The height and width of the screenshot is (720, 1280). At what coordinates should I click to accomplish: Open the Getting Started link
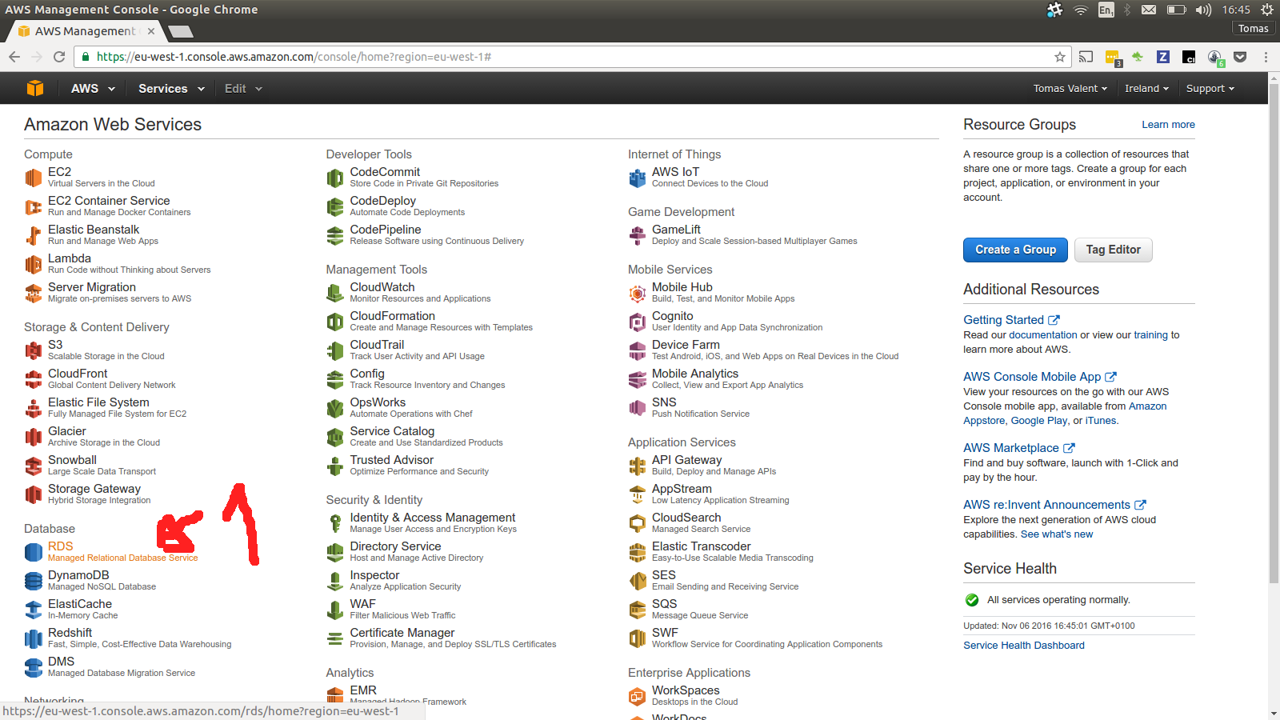click(1011, 320)
